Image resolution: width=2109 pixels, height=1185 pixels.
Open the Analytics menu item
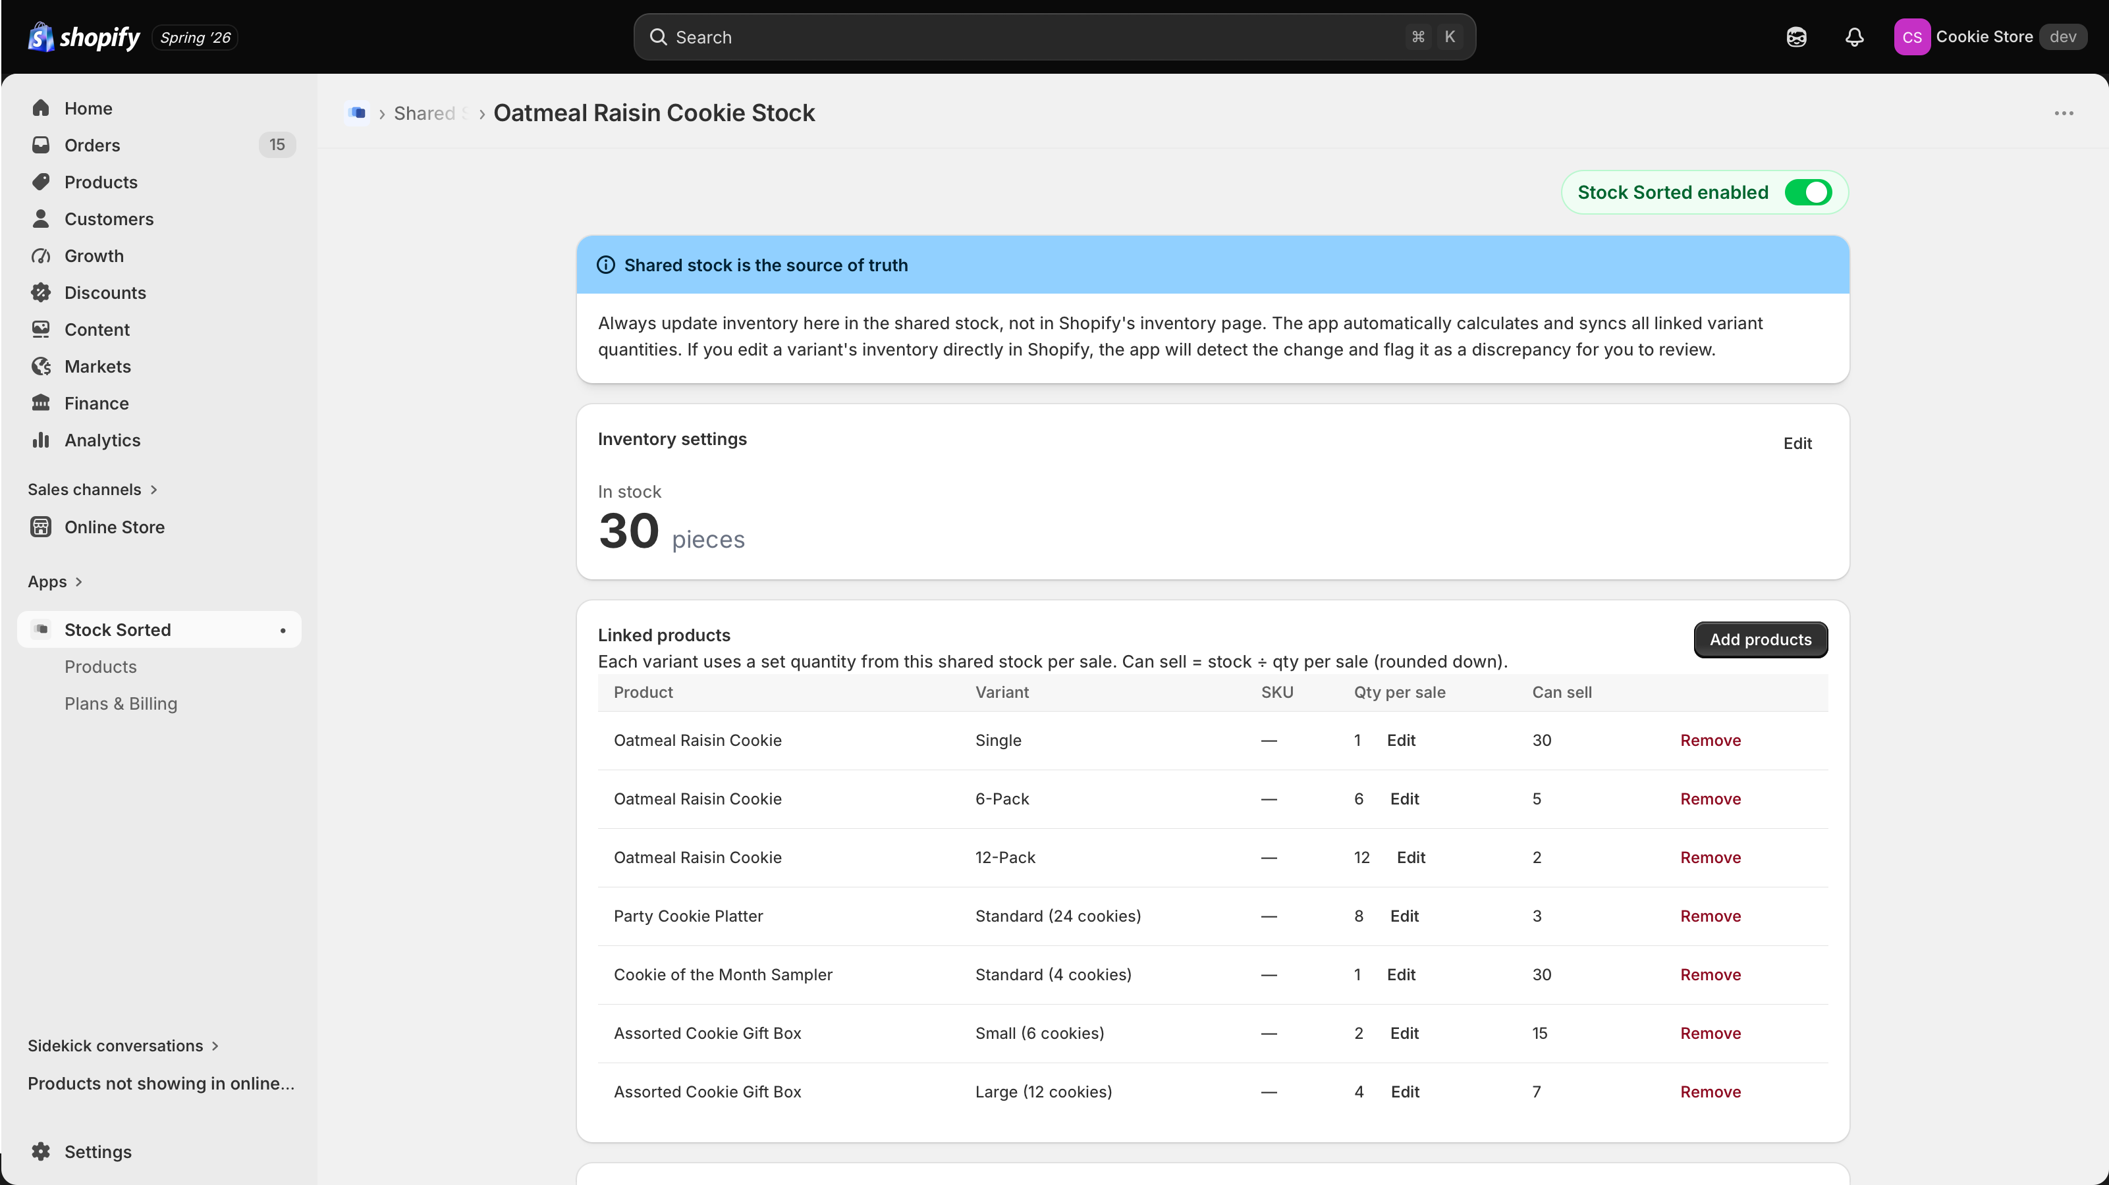[x=159, y=440]
